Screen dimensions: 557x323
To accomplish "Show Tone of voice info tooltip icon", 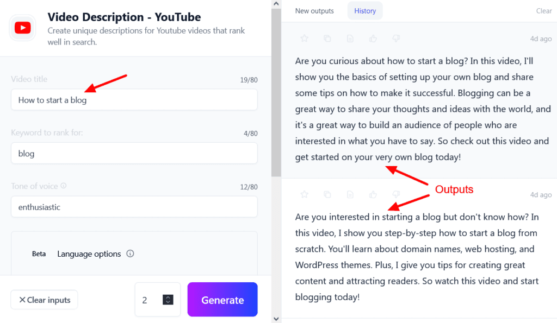I will [64, 186].
